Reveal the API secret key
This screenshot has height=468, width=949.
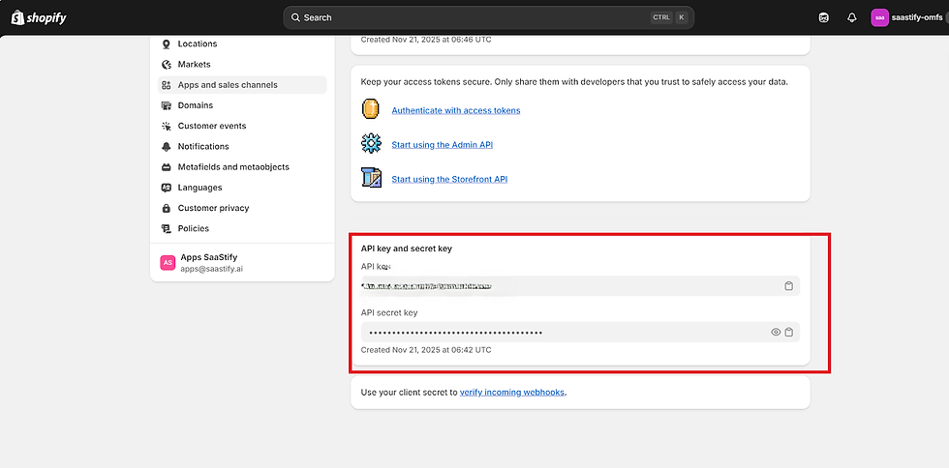[x=776, y=333]
